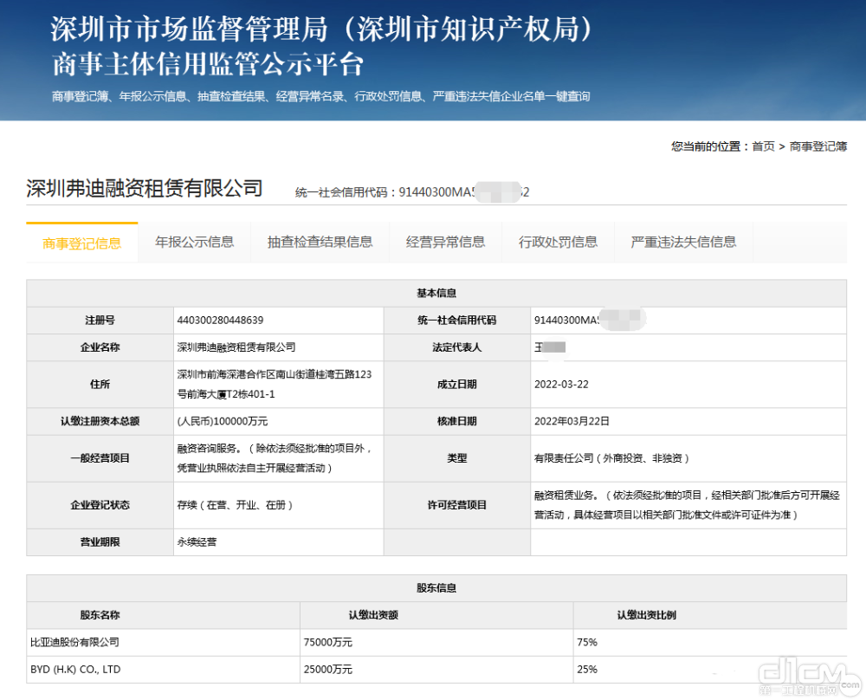Open the 抽查检查结果信息 tab

[x=320, y=242]
